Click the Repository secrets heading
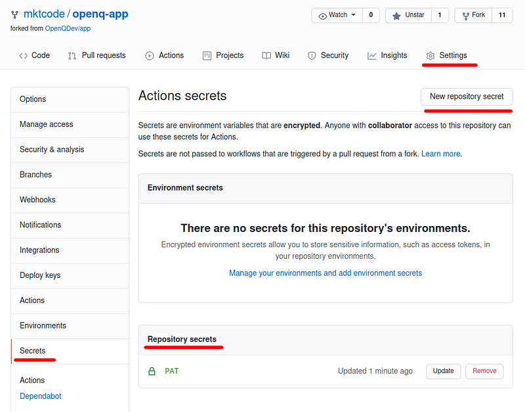This screenshot has height=412, width=525. tap(182, 339)
